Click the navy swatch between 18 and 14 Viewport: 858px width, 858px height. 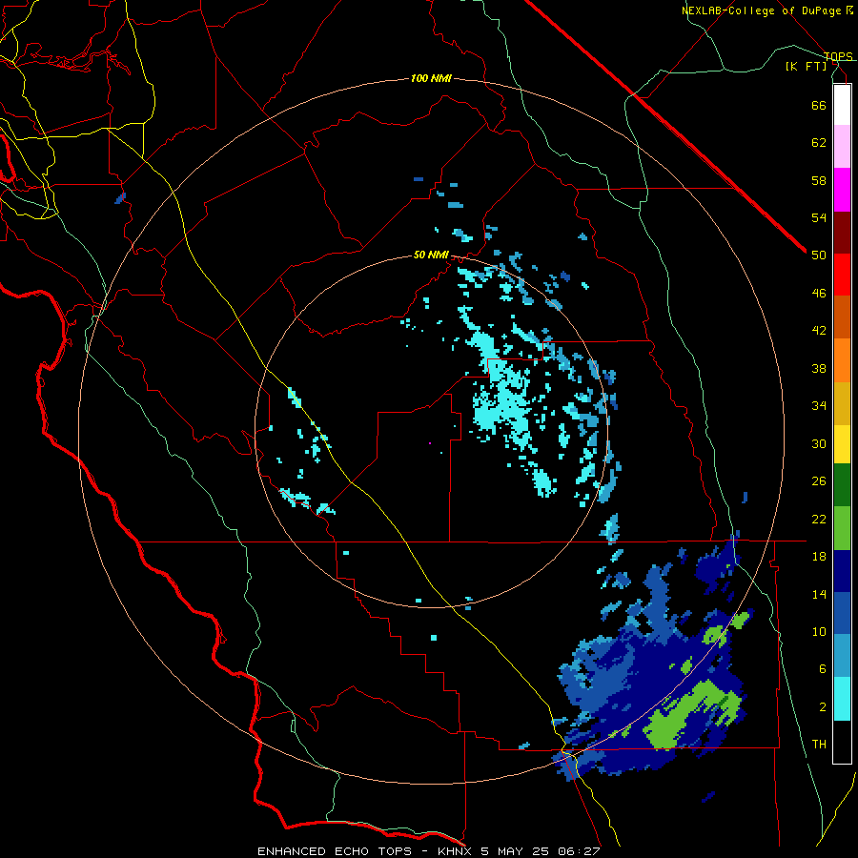click(x=842, y=571)
